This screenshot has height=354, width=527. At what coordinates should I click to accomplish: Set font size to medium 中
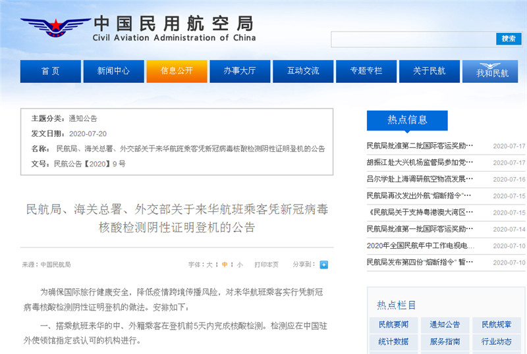click(225, 265)
